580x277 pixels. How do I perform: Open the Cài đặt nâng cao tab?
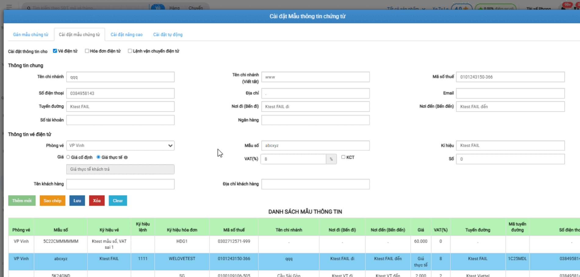(x=126, y=34)
